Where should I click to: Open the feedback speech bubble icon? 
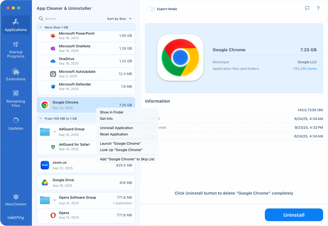point(307,9)
